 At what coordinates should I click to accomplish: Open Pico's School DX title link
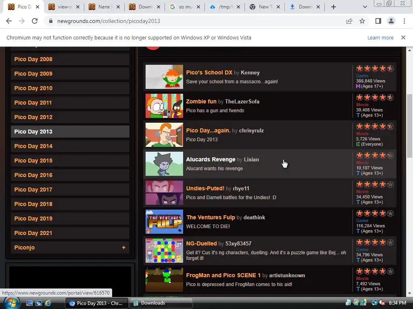209,72
